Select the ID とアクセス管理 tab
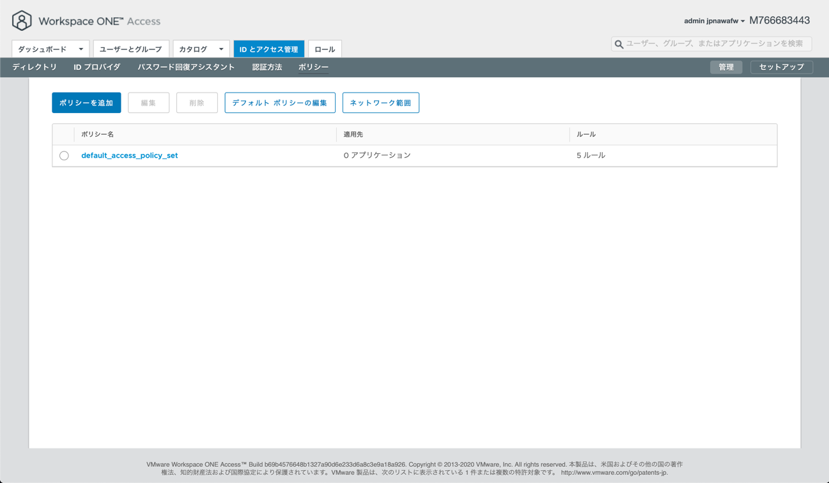Image resolution: width=829 pixels, height=483 pixels. click(x=269, y=49)
